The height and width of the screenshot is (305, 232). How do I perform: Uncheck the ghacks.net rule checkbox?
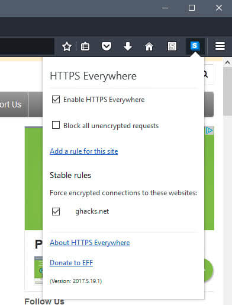(56, 211)
